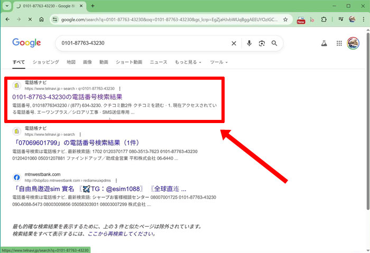Open a new browser tab
This screenshot has height=253, width=370.
93,6
